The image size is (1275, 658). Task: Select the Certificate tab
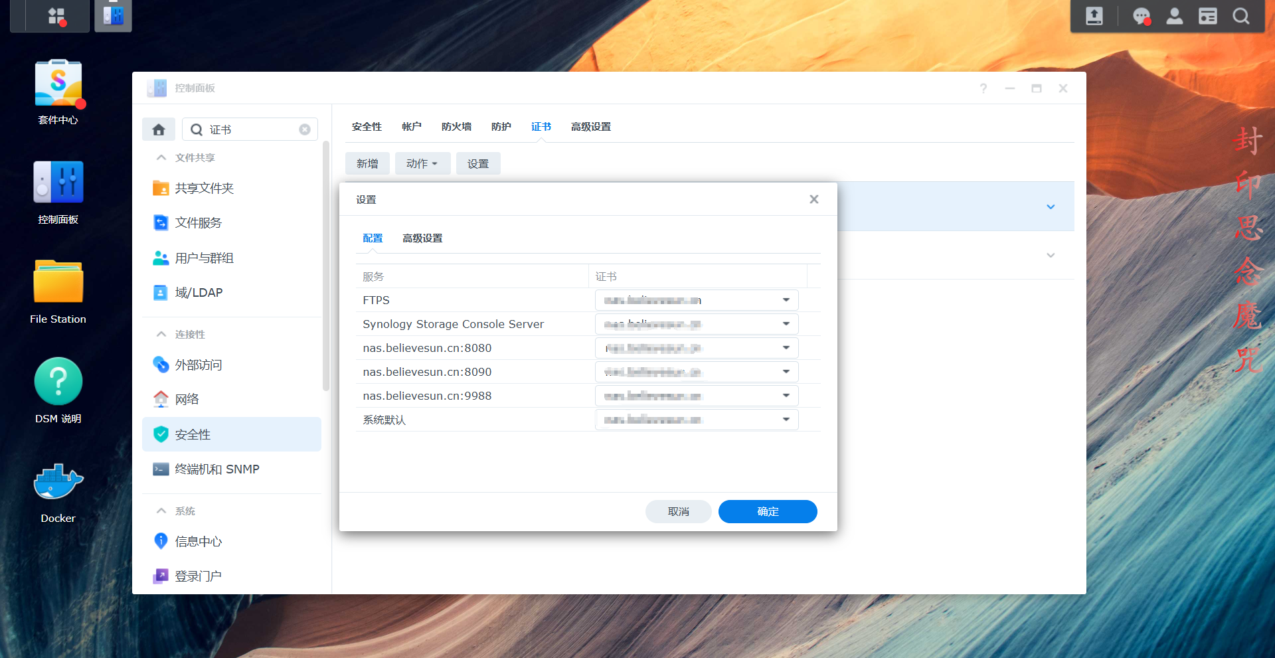tap(541, 127)
